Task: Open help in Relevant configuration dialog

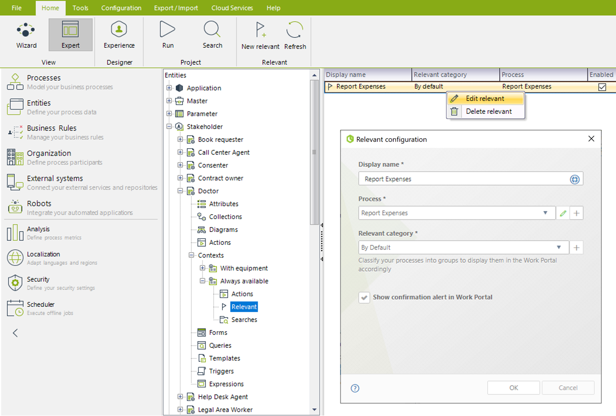Action: 355,388
